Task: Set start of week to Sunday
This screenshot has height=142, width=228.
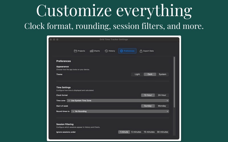Action: (148, 106)
